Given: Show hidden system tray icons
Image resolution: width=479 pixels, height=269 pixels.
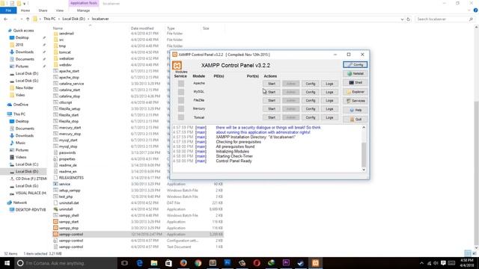Looking at the screenshot, I should (421, 263).
